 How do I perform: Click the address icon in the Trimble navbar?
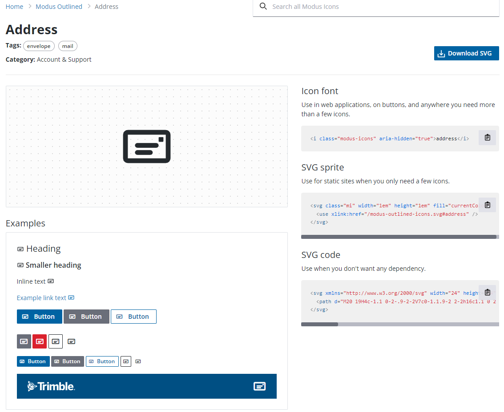click(259, 386)
